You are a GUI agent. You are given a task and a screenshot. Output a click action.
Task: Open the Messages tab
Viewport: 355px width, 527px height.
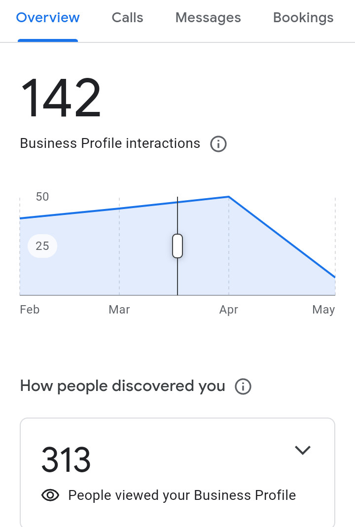tap(208, 18)
